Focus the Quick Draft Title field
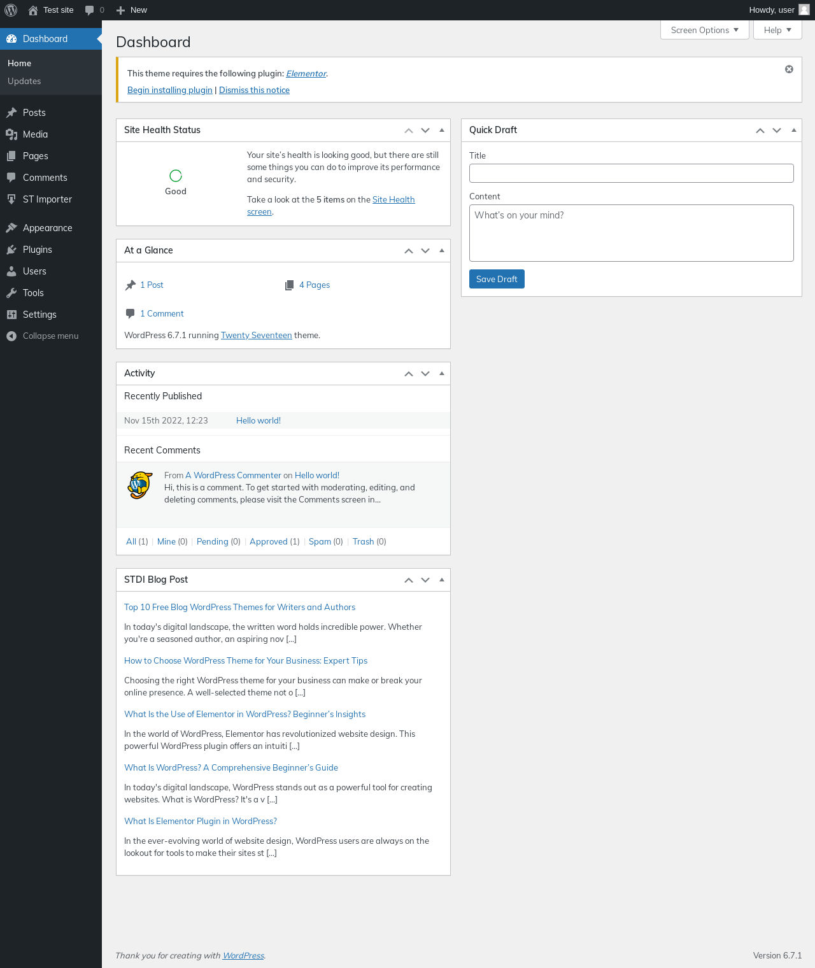The image size is (815, 968). coord(632,173)
